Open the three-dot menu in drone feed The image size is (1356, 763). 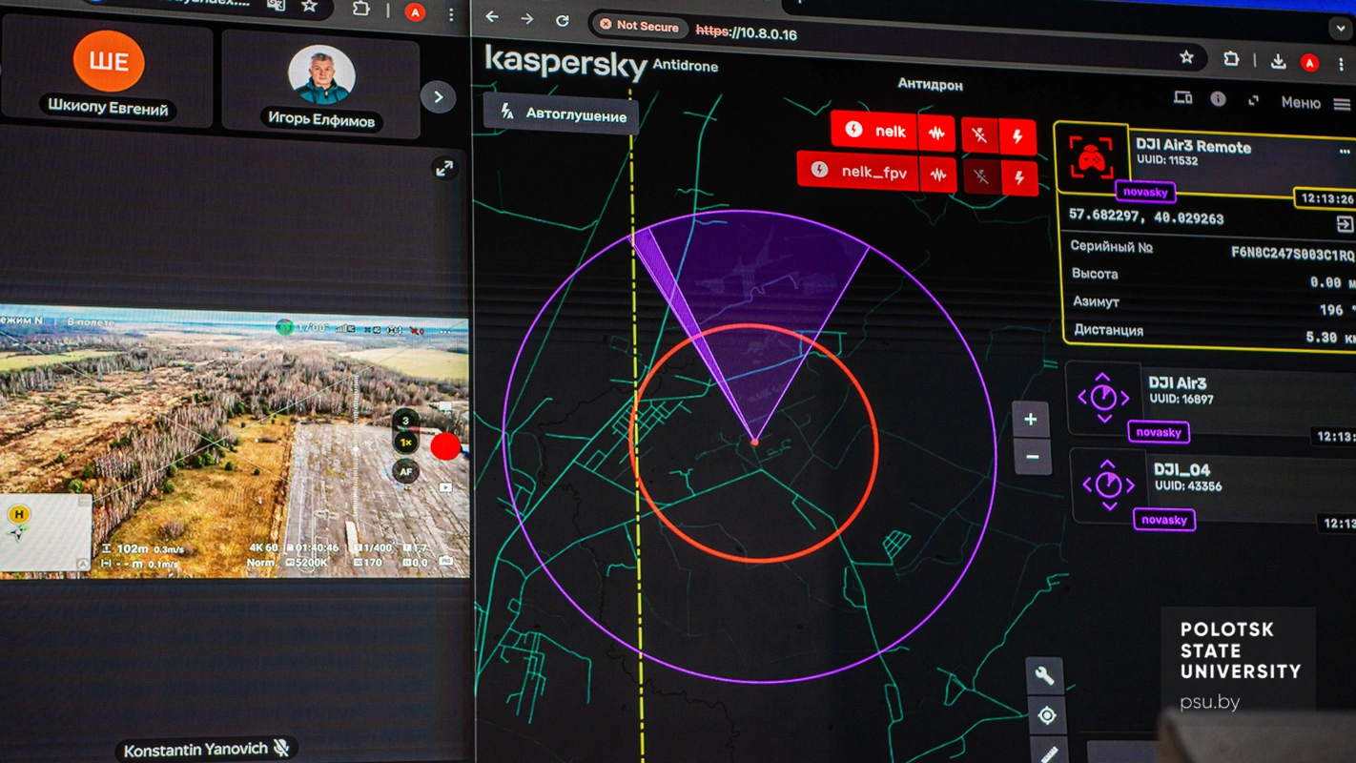(444, 332)
